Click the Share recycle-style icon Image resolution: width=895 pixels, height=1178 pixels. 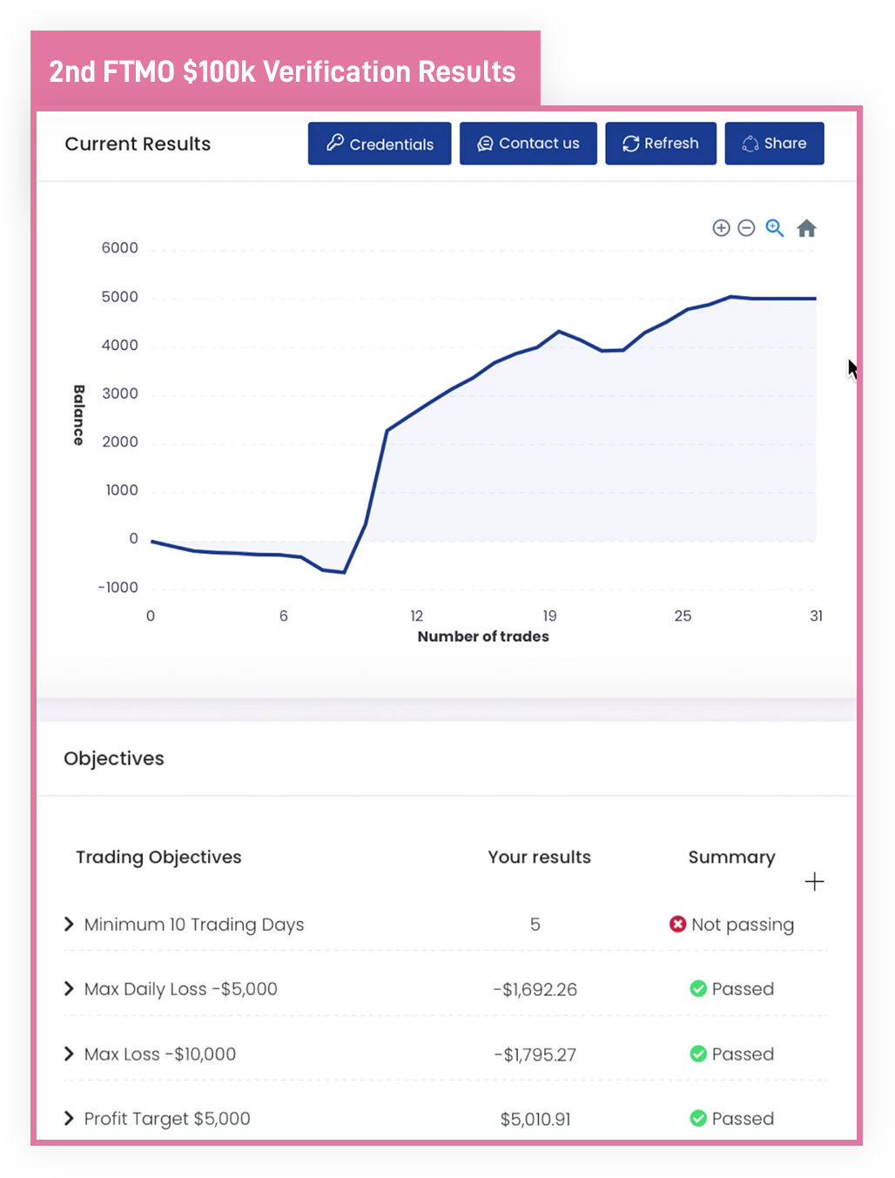tap(750, 144)
